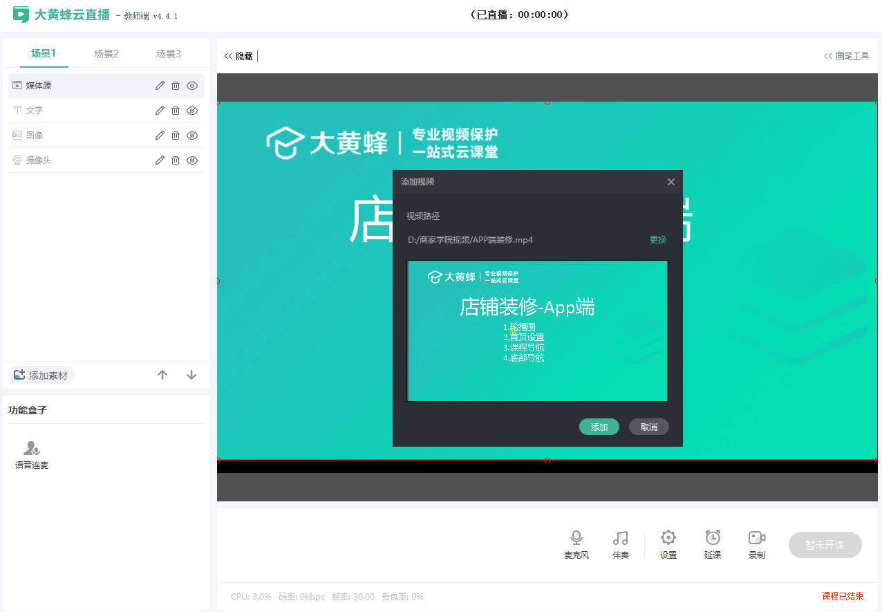Viewport: 882px width, 612px height.
Task: Open 设置 settings gear
Action: click(668, 545)
